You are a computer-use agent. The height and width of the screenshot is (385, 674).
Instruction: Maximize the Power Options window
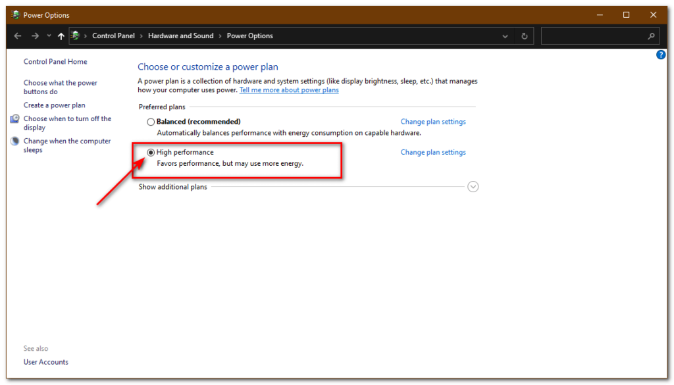627,15
